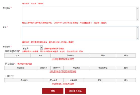Viewport: 140px width, 95px height.
Task: Click the 备注 scrollbar down arrow
Action: [137, 39]
